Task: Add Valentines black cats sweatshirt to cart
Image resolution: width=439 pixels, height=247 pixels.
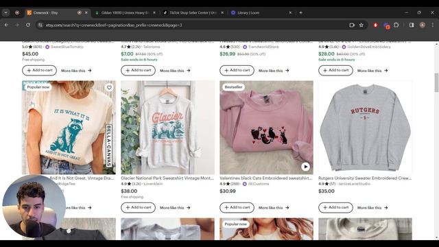Action: pos(237,207)
